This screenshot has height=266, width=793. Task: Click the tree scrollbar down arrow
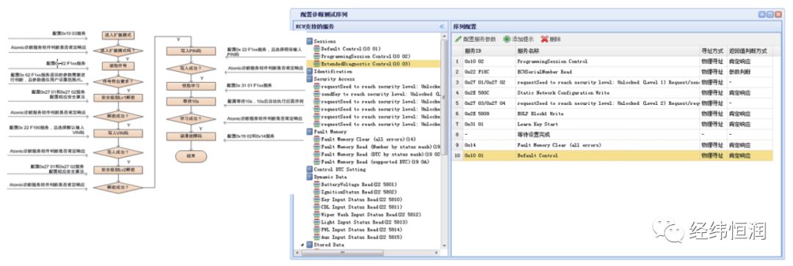tap(444, 246)
